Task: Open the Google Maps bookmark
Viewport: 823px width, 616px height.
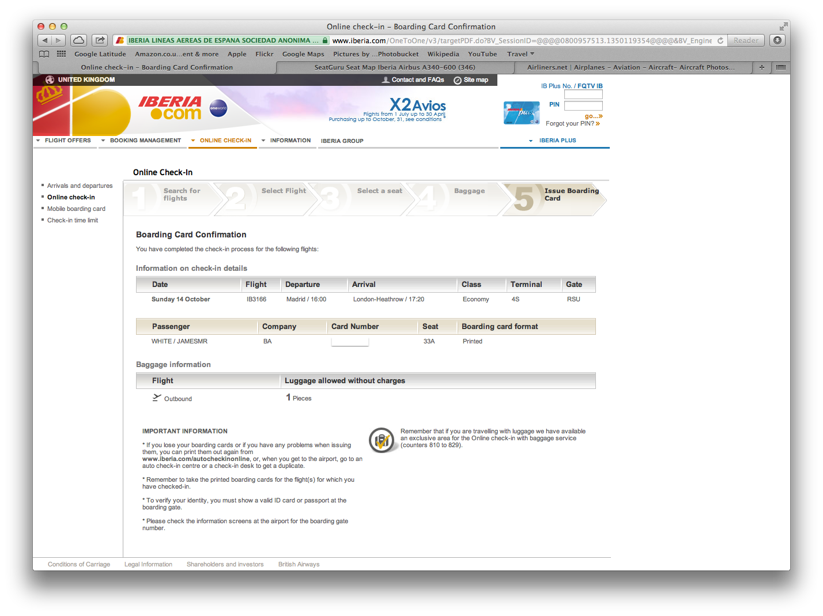Action: [x=303, y=54]
